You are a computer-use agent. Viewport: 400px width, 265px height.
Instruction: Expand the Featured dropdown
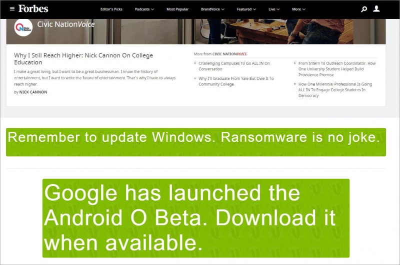(x=246, y=9)
